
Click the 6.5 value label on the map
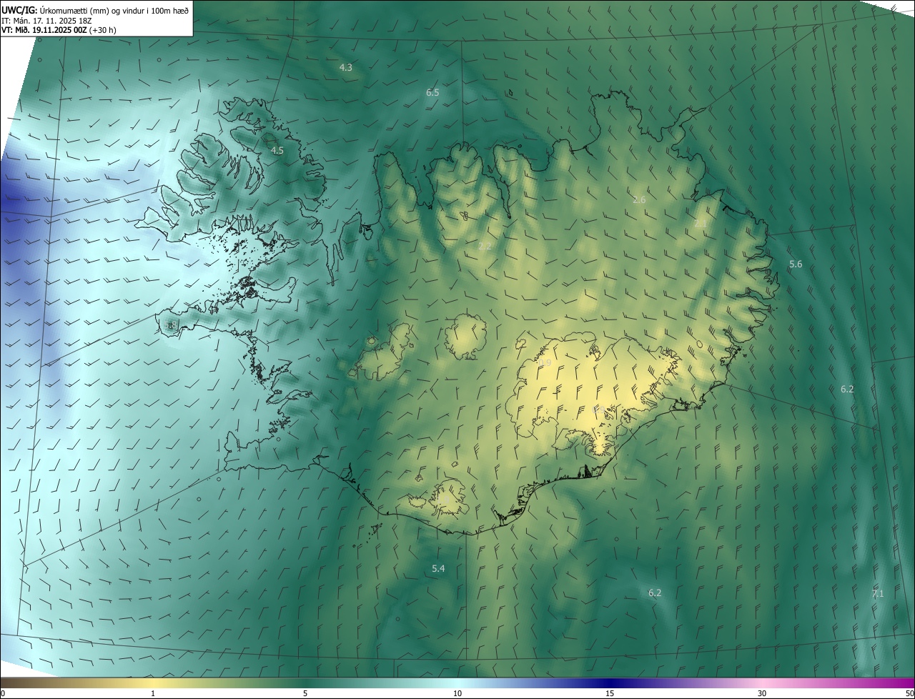click(x=432, y=93)
